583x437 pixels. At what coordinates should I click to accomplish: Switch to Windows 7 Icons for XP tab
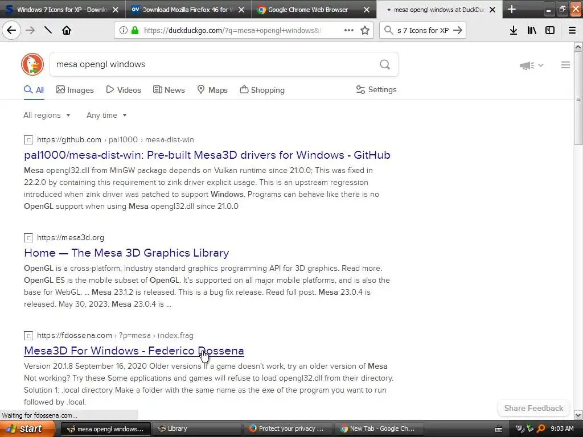pyautogui.click(x=63, y=10)
